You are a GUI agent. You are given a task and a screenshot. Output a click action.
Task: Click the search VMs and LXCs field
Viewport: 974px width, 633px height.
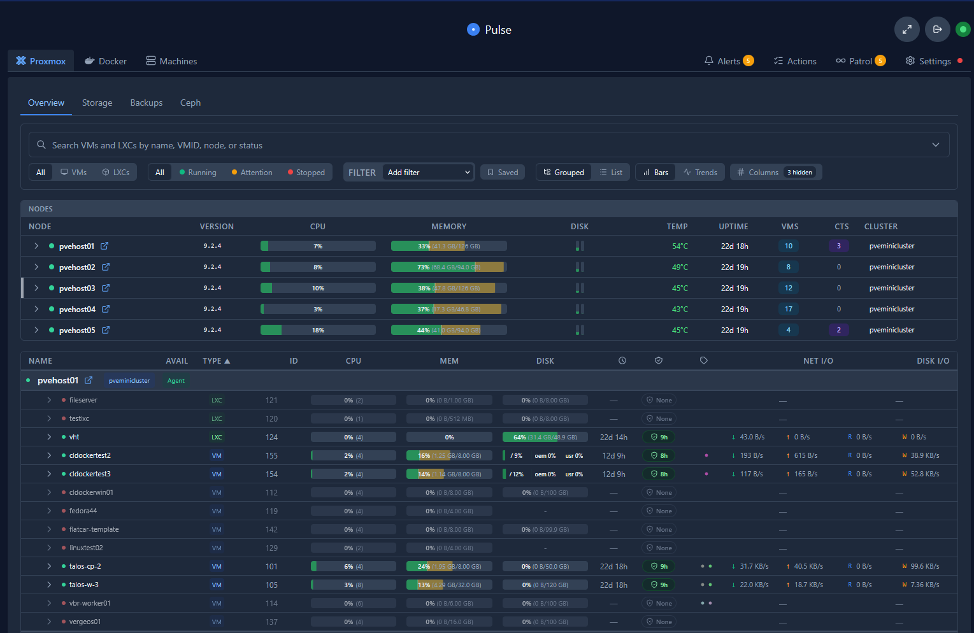coord(489,145)
